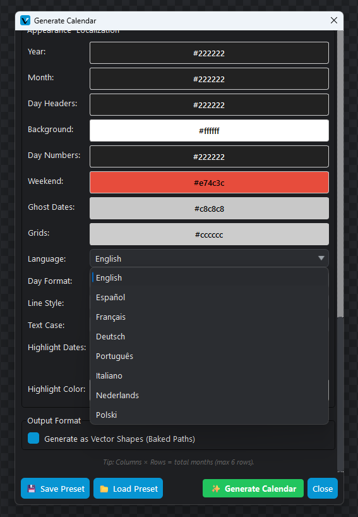Click the Columns × Rows tip text

[x=179, y=462]
